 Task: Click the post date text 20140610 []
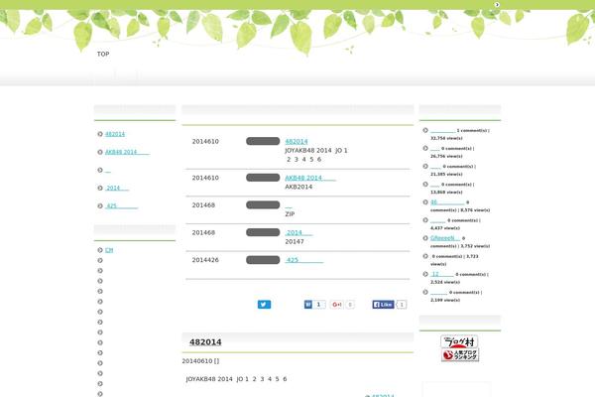pos(200,361)
